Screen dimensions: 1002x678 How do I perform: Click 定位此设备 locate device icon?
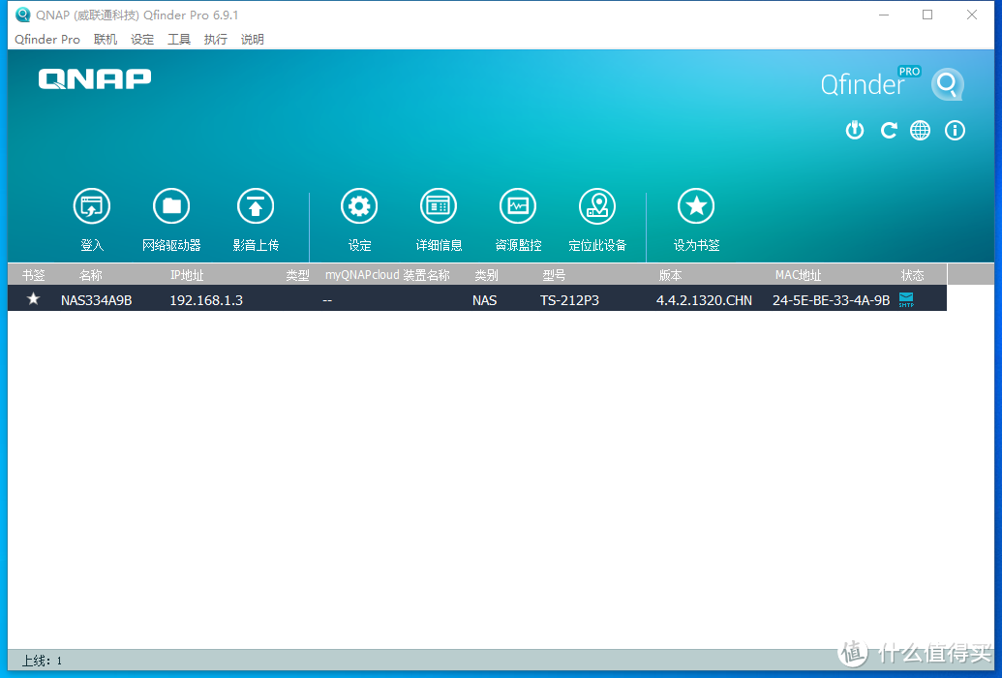click(597, 206)
